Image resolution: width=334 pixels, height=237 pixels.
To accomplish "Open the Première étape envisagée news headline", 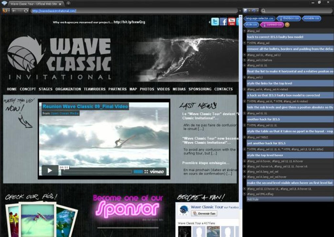I will click(x=206, y=163).
